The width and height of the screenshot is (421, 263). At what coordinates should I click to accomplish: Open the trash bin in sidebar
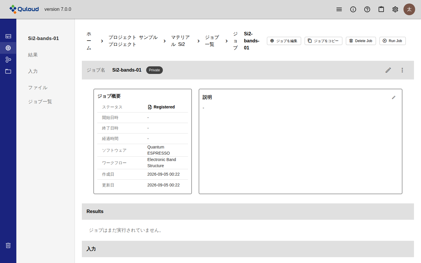pyautogui.click(x=8, y=245)
